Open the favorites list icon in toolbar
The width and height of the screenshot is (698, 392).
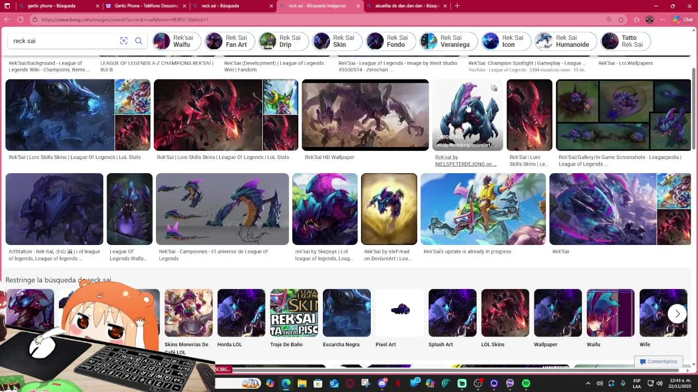636,20
